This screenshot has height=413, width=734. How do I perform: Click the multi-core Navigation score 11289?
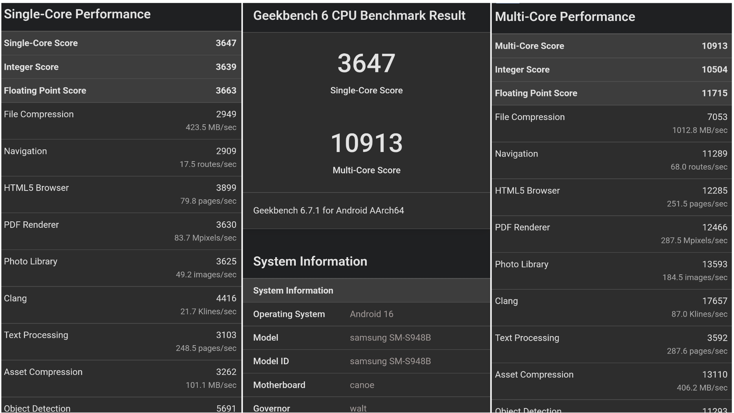pyautogui.click(x=715, y=154)
